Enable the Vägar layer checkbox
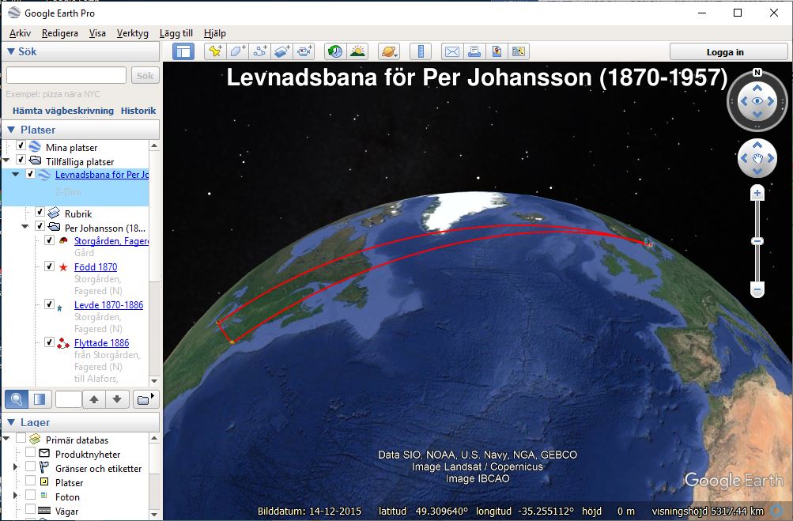This screenshot has width=793, height=521. pos(30,509)
